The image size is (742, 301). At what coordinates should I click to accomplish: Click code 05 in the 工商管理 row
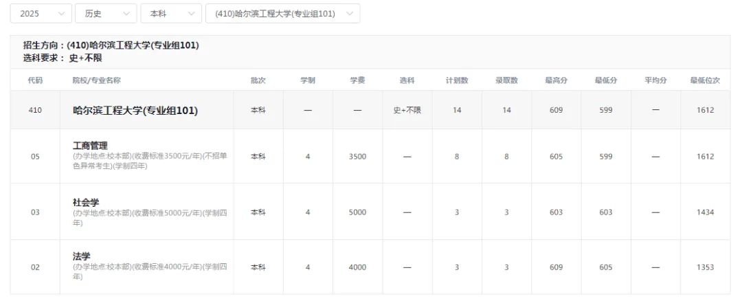tap(35, 157)
